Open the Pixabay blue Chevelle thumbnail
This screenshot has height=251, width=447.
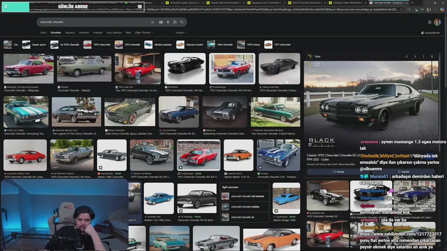click(278, 155)
